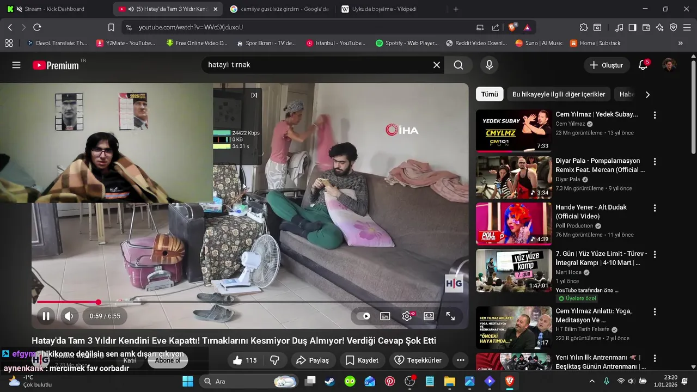
Task: Share the video via Paylaş
Action: click(x=313, y=360)
